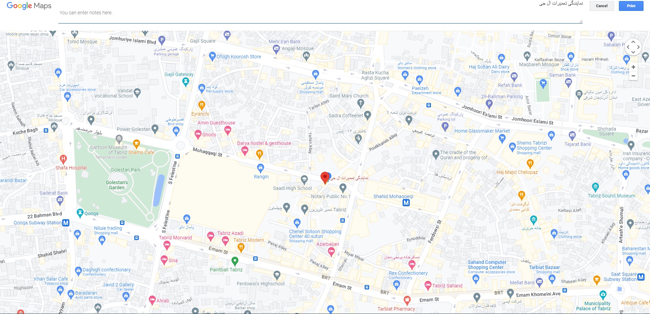
Task: Zoom in on the map
Action: [x=633, y=67]
